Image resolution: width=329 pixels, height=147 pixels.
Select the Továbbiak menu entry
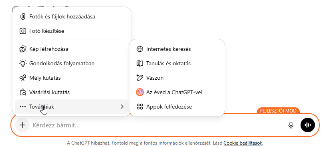pos(72,107)
